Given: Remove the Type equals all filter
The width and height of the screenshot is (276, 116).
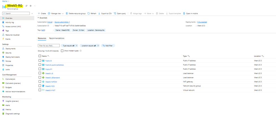Looking at the screenshot, I should point(76,46).
